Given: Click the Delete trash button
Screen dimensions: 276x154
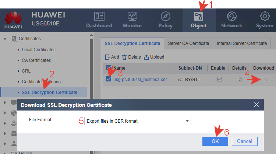Looking at the screenshot, I should click(x=131, y=57).
